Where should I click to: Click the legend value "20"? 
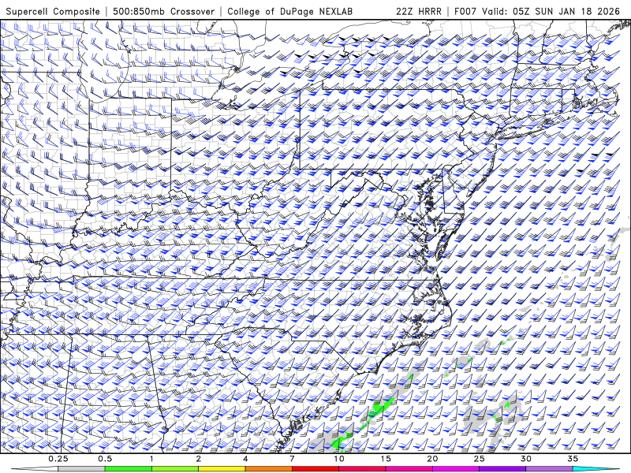click(432, 459)
